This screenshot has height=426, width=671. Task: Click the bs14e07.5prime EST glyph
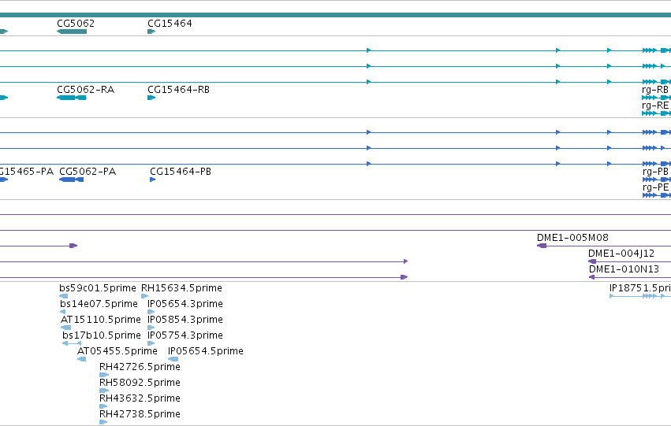62,312
